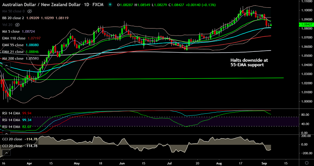Viewport: 314px width, 166px height.
Task: Click the high price H1.08549
Action: tap(142, 4)
